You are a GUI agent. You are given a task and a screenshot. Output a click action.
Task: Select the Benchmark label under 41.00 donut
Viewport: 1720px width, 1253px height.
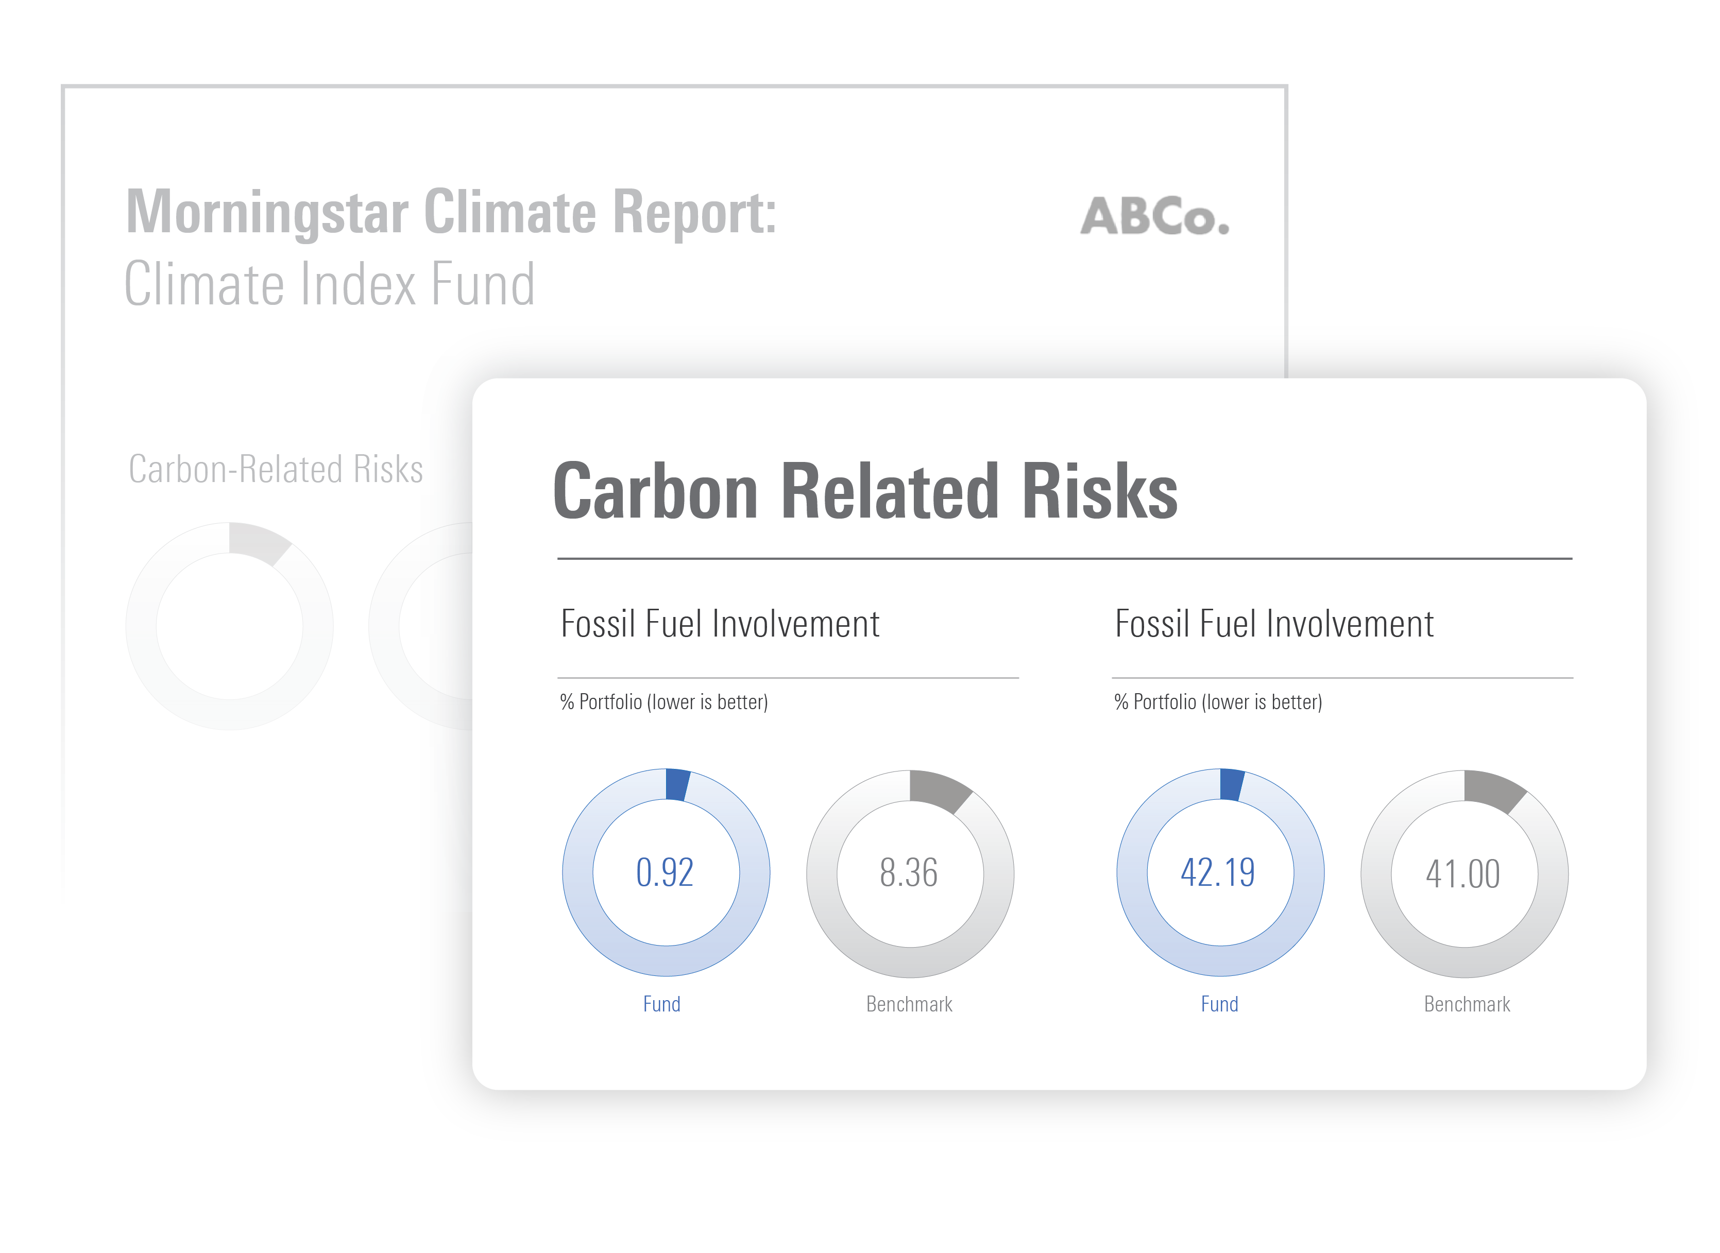click(x=1467, y=1004)
